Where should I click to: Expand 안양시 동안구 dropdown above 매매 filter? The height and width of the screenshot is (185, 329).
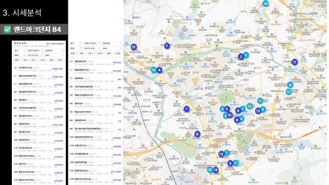35,50
